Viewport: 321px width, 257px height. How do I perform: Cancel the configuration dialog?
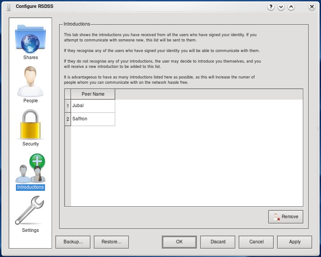pyautogui.click(x=256, y=242)
